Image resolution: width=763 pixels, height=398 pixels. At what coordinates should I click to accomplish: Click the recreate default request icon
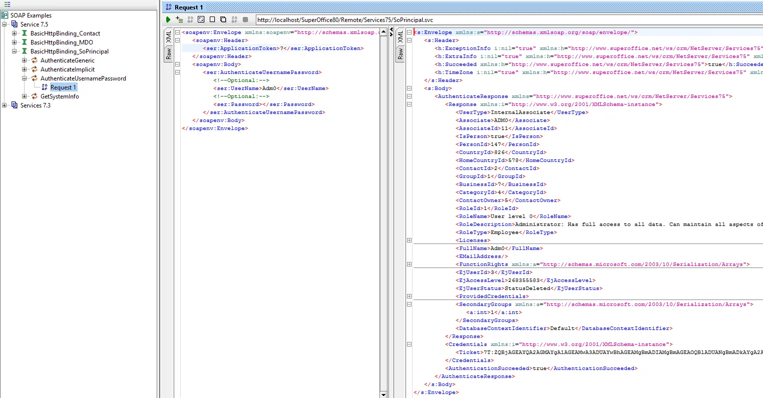(x=201, y=19)
